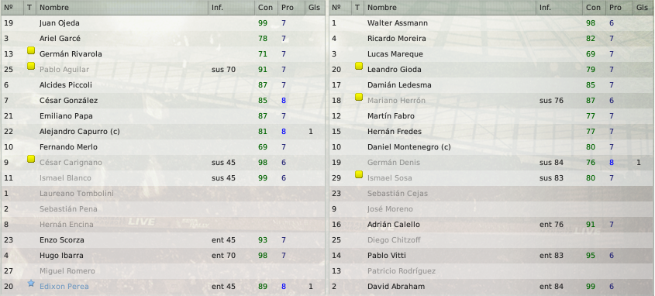Click Pablo Aguilar's yellow card icon

coord(30,66)
